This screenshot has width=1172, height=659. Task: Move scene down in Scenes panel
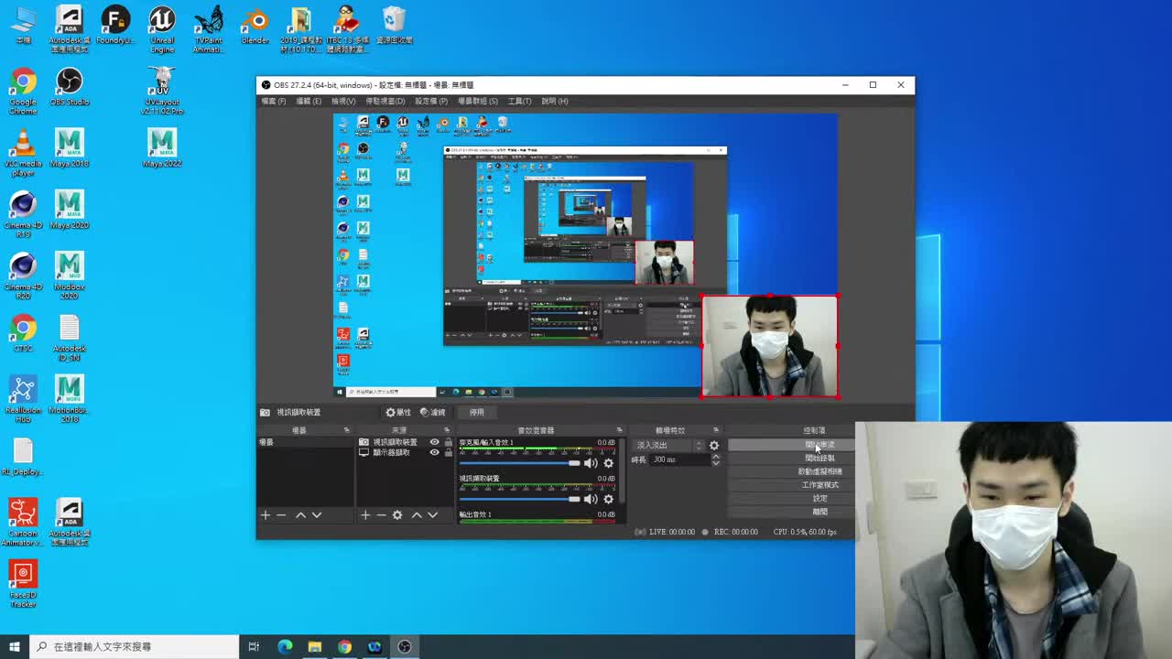pyautogui.click(x=317, y=515)
